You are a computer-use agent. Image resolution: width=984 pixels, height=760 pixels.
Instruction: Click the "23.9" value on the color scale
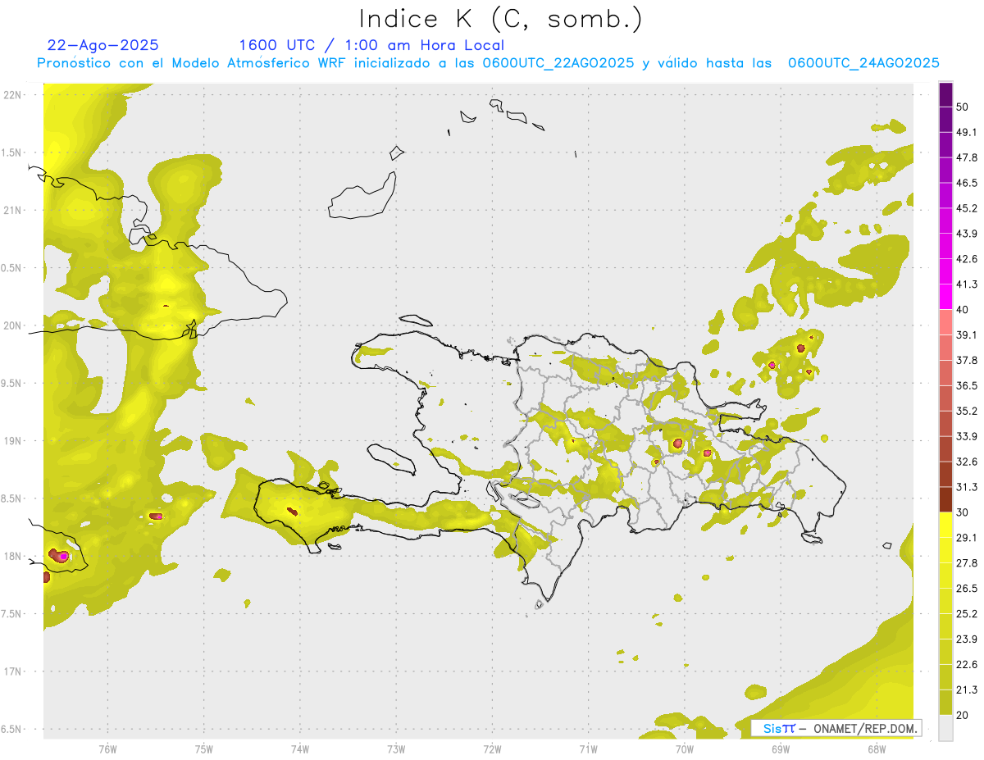(x=967, y=639)
